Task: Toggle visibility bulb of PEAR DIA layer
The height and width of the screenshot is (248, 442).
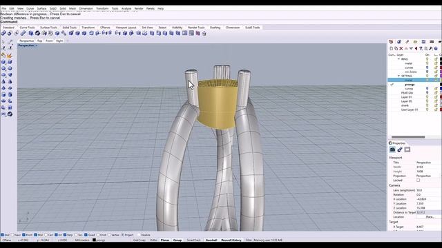Action: 427,93
